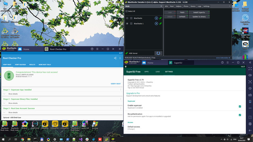Open hamburger menu in the BlueStacks window
The height and width of the screenshot is (142, 253).
pyautogui.click(x=97, y=49)
